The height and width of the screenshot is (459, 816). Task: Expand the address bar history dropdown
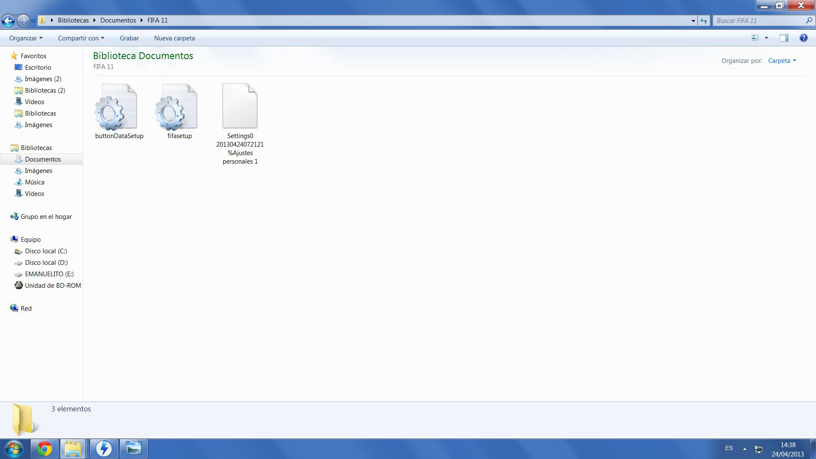click(x=693, y=20)
